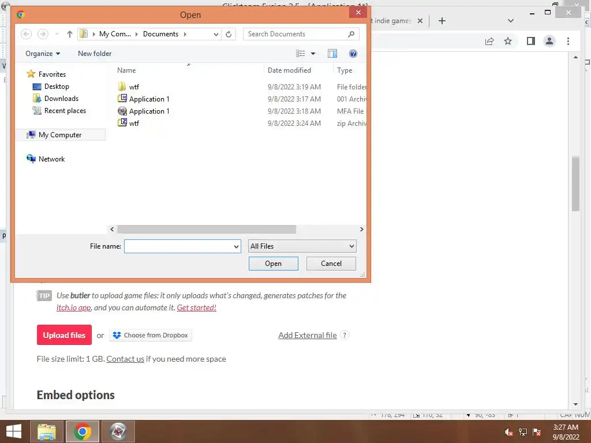The height and width of the screenshot is (443, 591).
Task: Open a new Chrome tab
Action: point(442,21)
